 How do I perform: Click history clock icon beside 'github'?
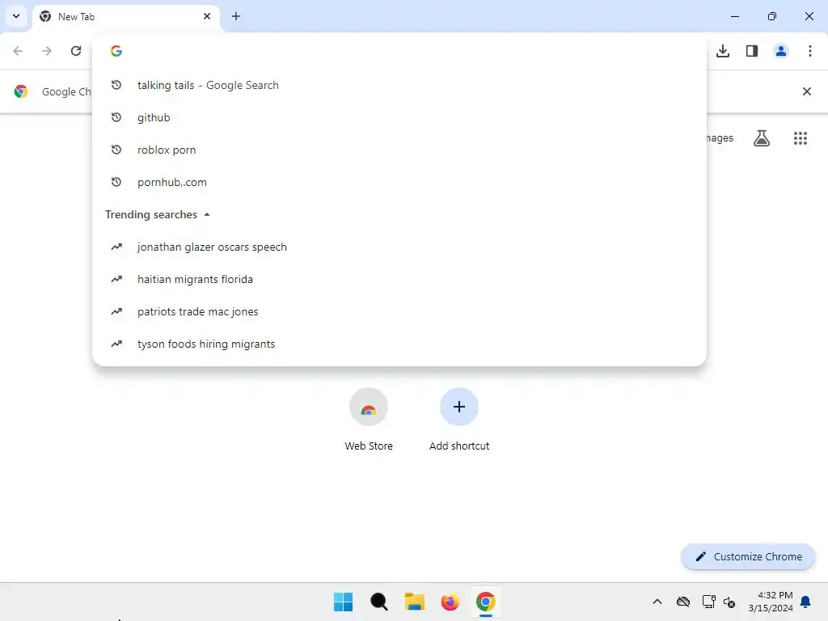[116, 117]
